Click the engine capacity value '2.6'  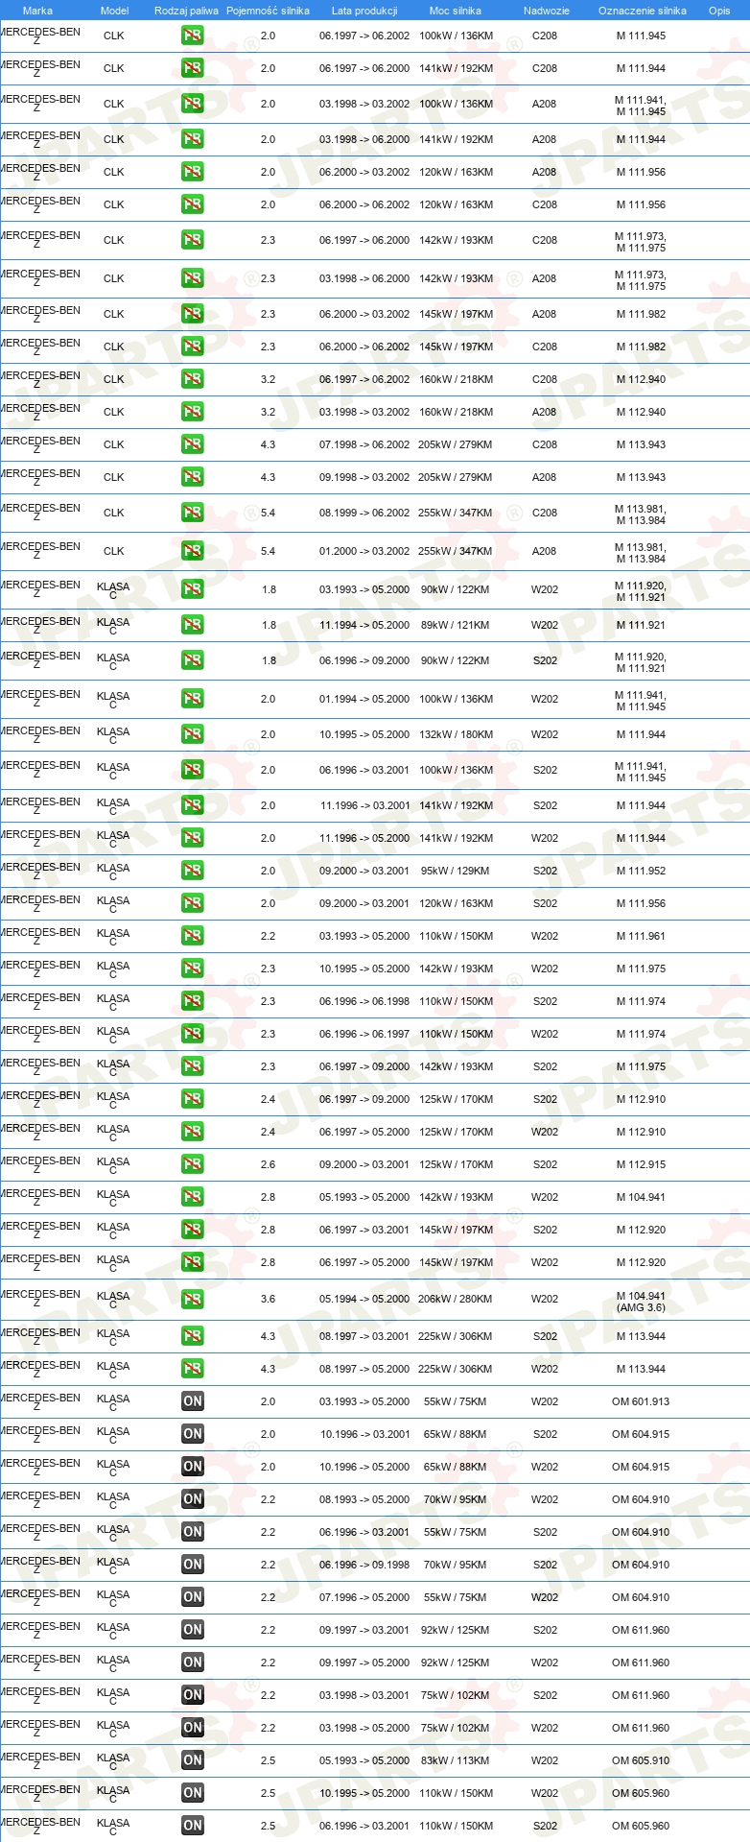click(x=268, y=1164)
